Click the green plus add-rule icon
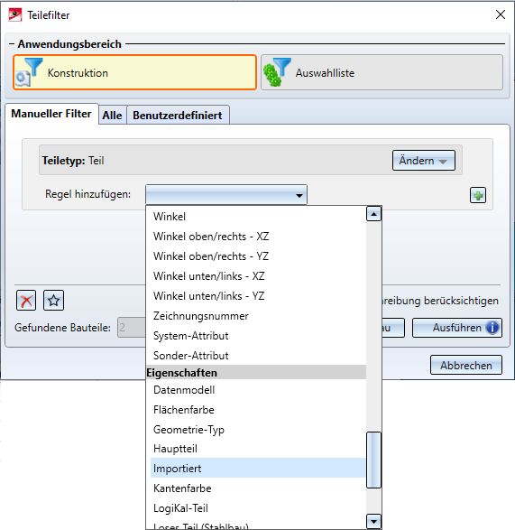The width and height of the screenshot is (515, 530). click(478, 195)
